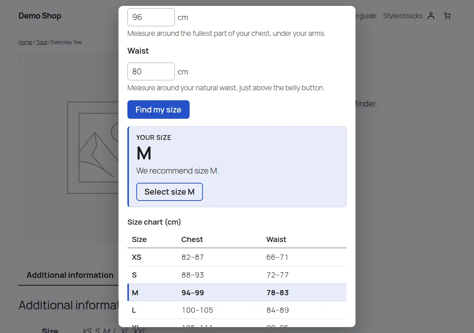This screenshot has width=474, height=333.
Task: Open Styled blocks menu item
Action: 403,16
